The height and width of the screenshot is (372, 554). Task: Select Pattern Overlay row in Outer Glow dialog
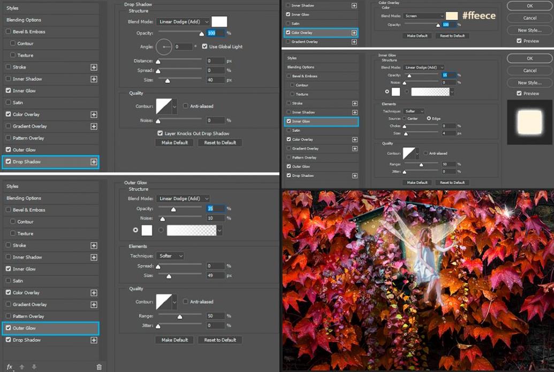pyautogui.click(x=50, y=316)
